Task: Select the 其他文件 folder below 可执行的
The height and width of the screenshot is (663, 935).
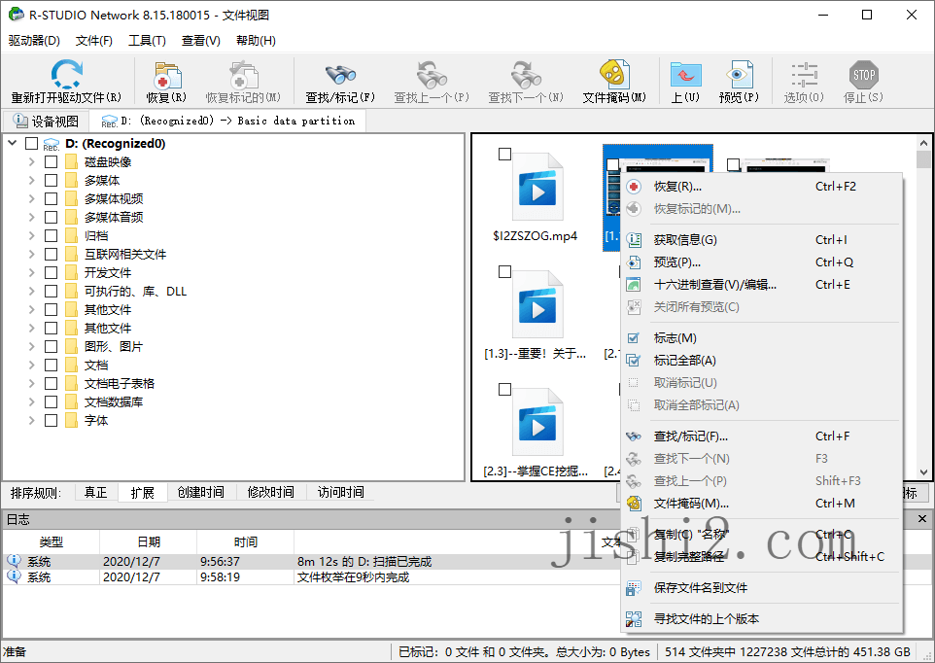Action: coord(108,309)
